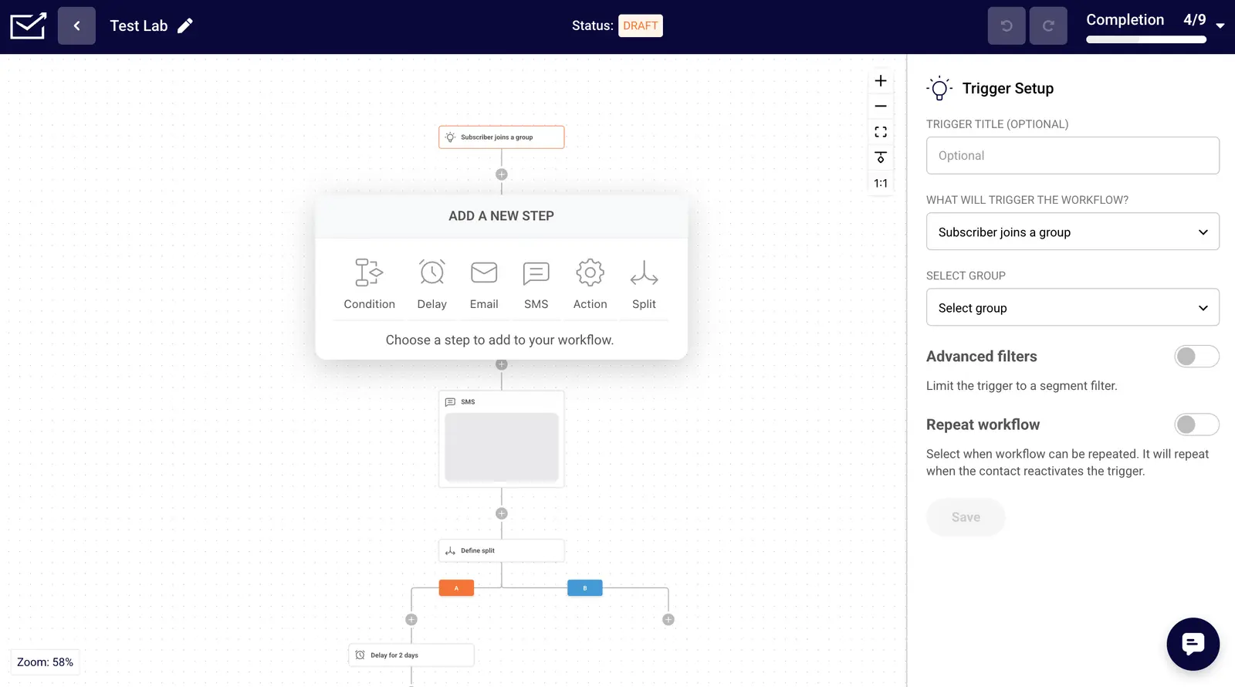Click the Save button

pyautogui.click(x=966, y=517)
